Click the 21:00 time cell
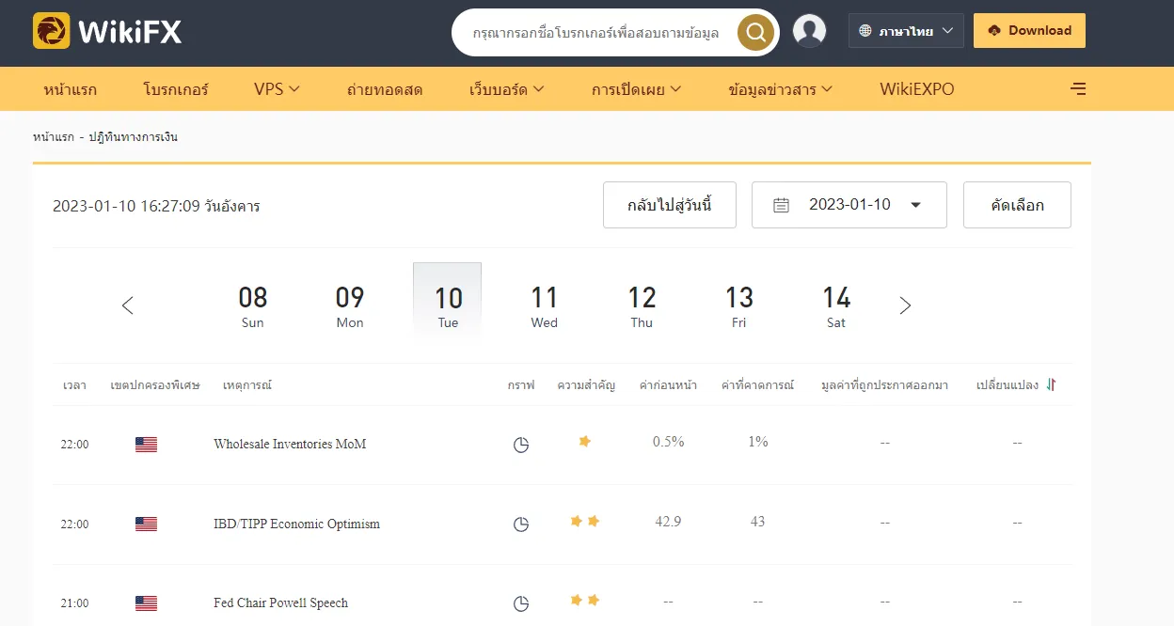 (x=74, y=603)
